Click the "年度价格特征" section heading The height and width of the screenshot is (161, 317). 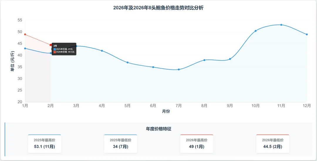[x=158, y=129]
